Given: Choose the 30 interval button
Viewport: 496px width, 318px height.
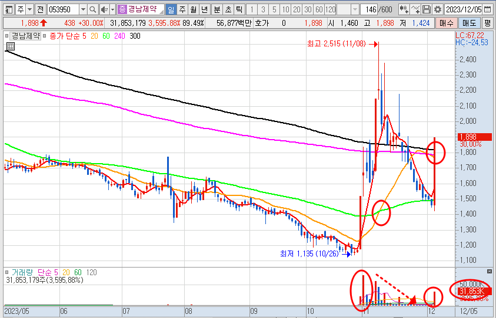Looking at the screenshot, I should click(308, 9).
